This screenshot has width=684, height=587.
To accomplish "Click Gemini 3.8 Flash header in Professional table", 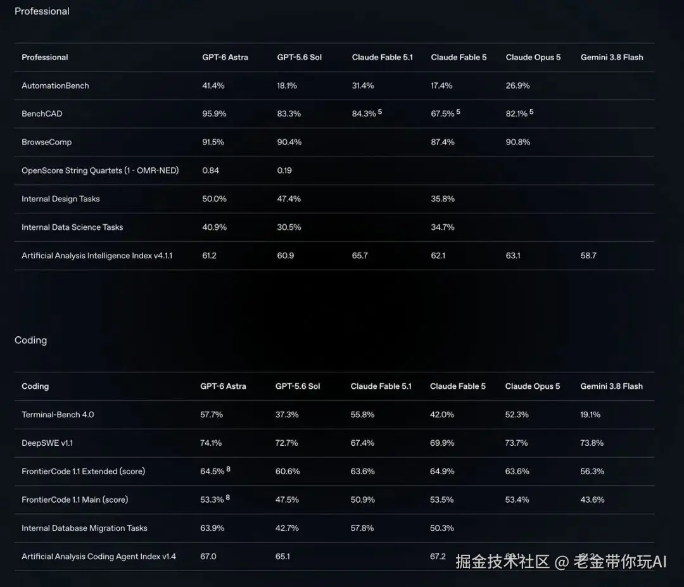I will tap(612, 57).
